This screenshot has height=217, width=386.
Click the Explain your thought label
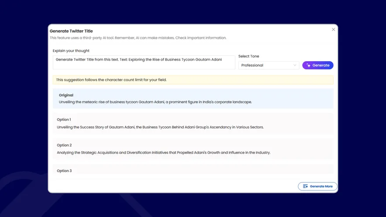pos(71,51)
